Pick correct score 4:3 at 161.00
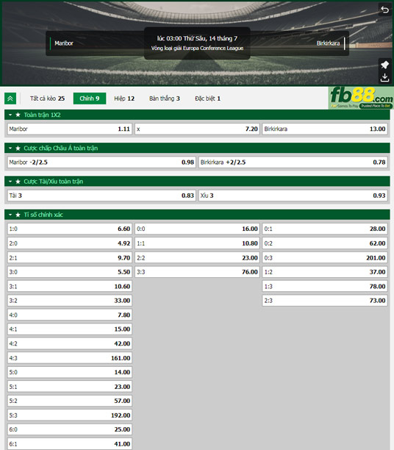394x450 pixels. pos(70,358)
